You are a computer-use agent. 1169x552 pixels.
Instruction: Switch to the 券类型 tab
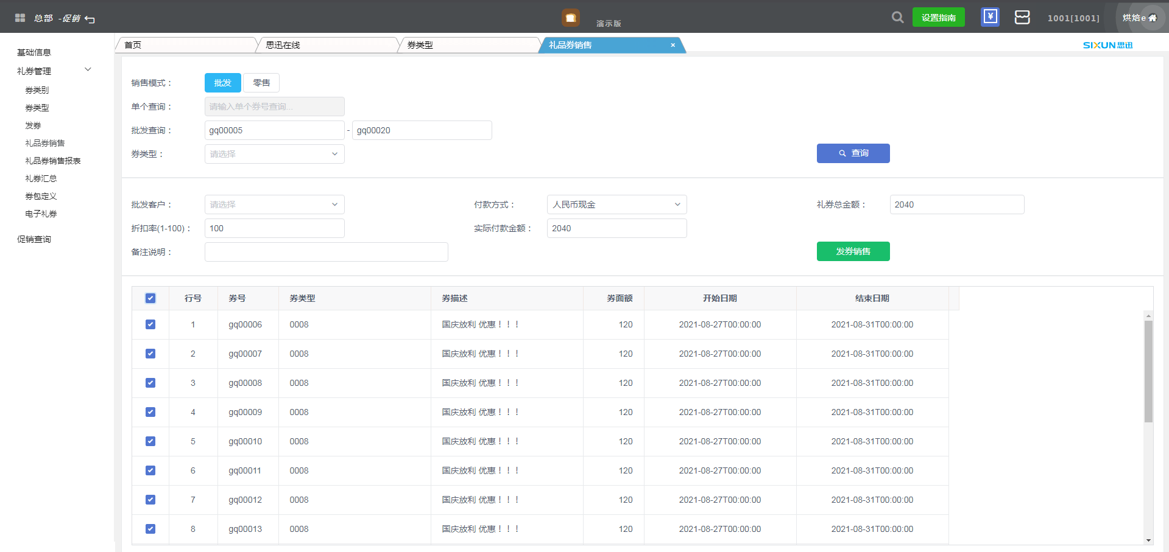point(468,45)
